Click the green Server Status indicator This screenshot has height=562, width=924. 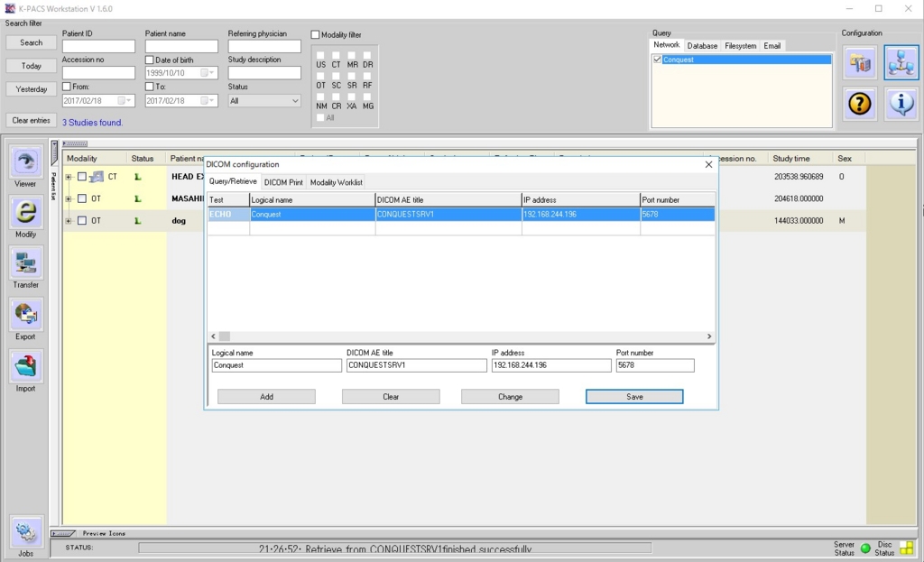[865, 548]
